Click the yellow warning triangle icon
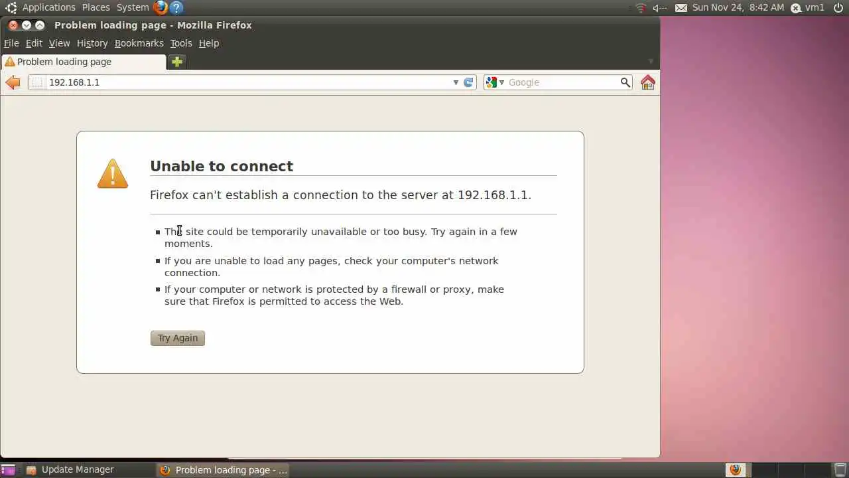This screenshot has height=478, width=849. [113, 173]
